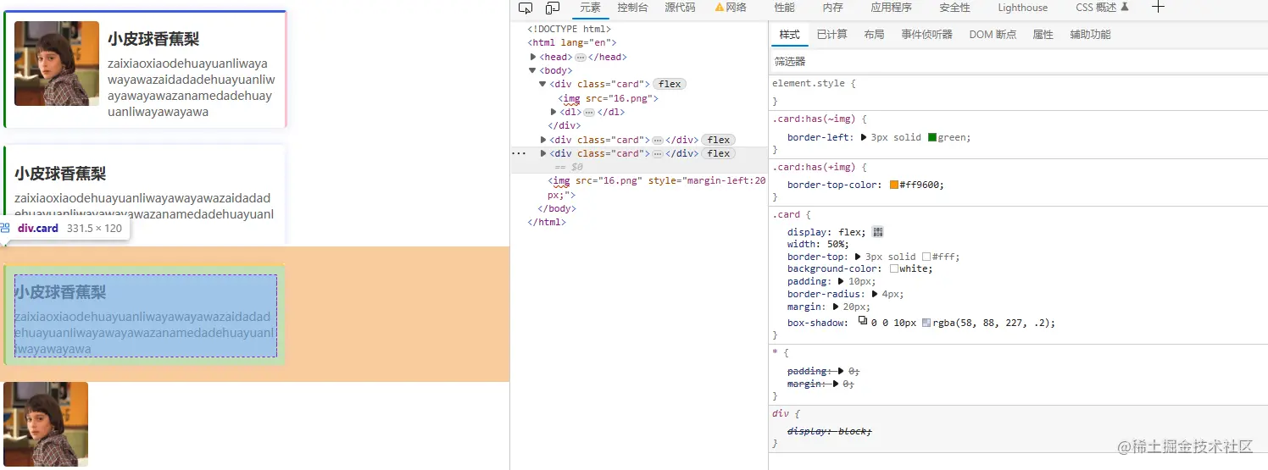Screen dimensions: 1268x470
Task: Click the ellipsis inside the dl tag
Action: (x=589, y=112)
